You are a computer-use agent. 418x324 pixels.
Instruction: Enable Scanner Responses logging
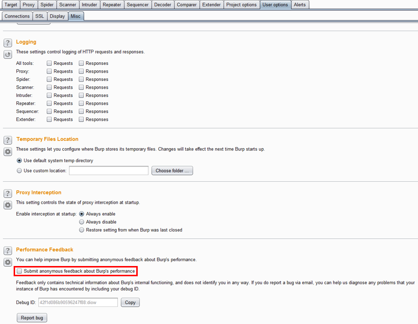pos(81,87)
